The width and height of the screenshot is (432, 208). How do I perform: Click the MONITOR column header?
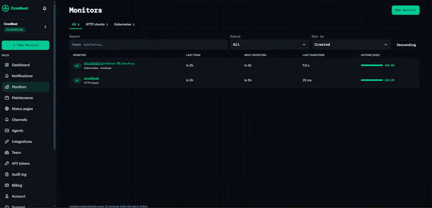79,55
